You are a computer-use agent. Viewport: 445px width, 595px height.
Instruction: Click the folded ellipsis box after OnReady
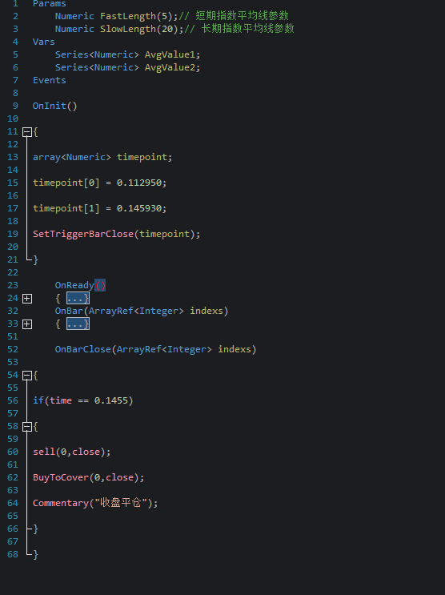[x=78, y=298]
